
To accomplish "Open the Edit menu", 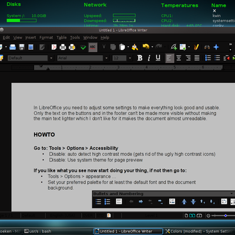I will click(6, 38).
